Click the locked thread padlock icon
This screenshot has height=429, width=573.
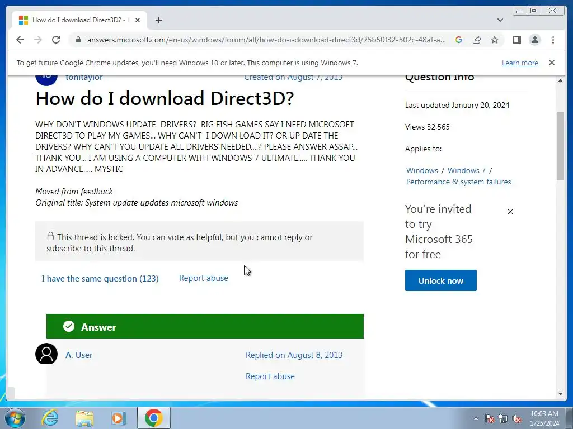tap(50, 236)
